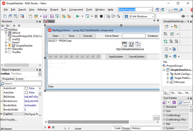
Task: Click the Bind Visually link
Action: pyautogui.click(x=9, y=120)
